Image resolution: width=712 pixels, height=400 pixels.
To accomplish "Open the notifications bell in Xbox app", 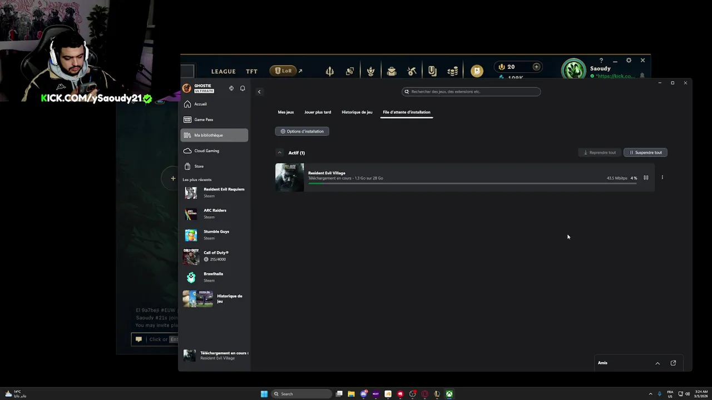I will click(243, 88).
